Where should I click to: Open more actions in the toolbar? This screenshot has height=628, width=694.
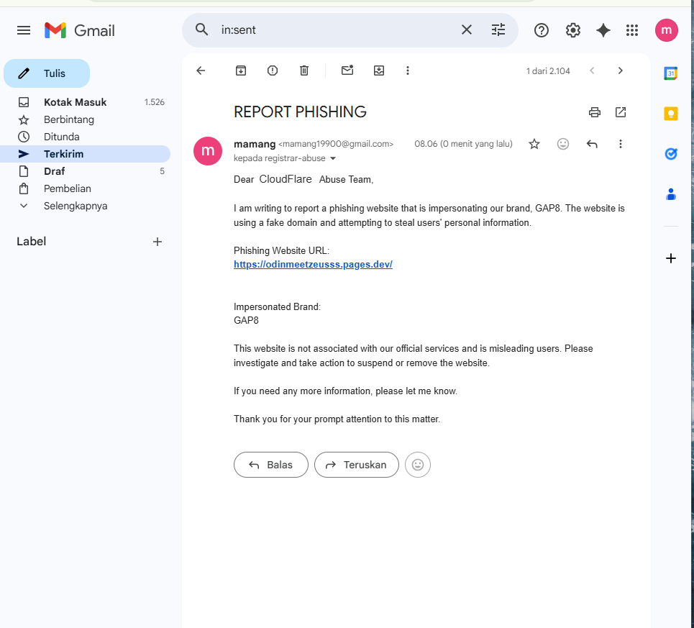point(408,70)
